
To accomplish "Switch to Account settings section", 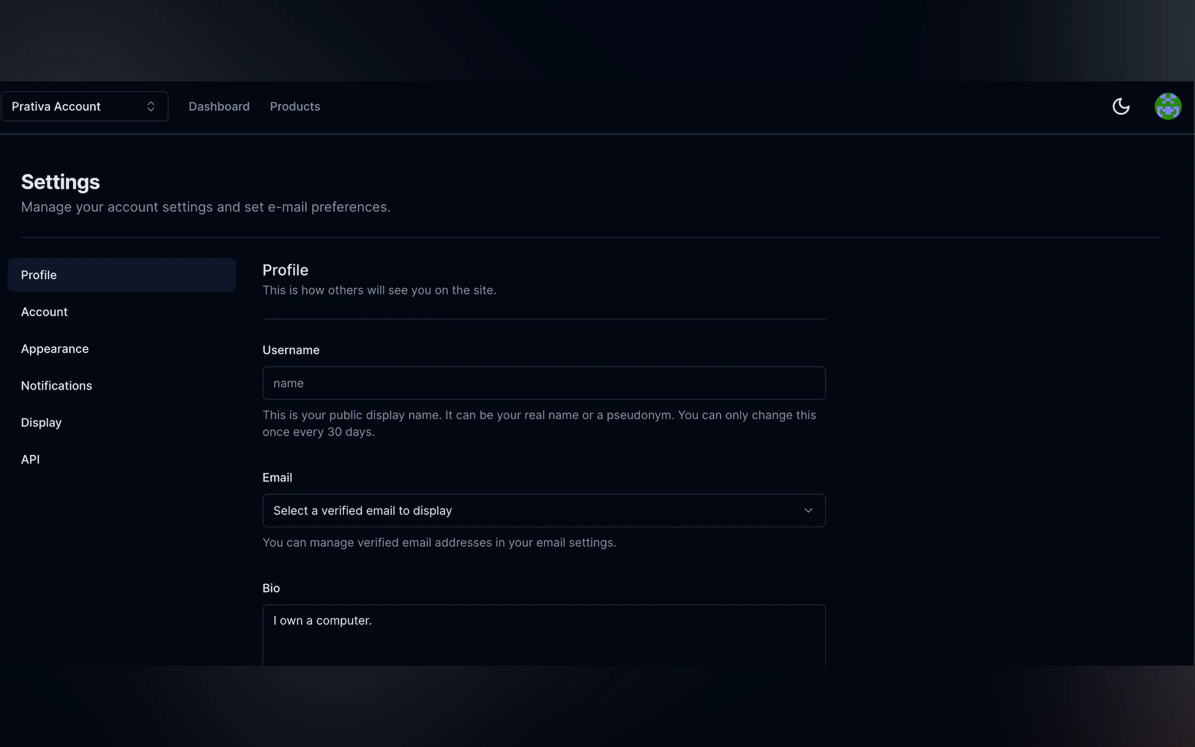I will [45, 312].
